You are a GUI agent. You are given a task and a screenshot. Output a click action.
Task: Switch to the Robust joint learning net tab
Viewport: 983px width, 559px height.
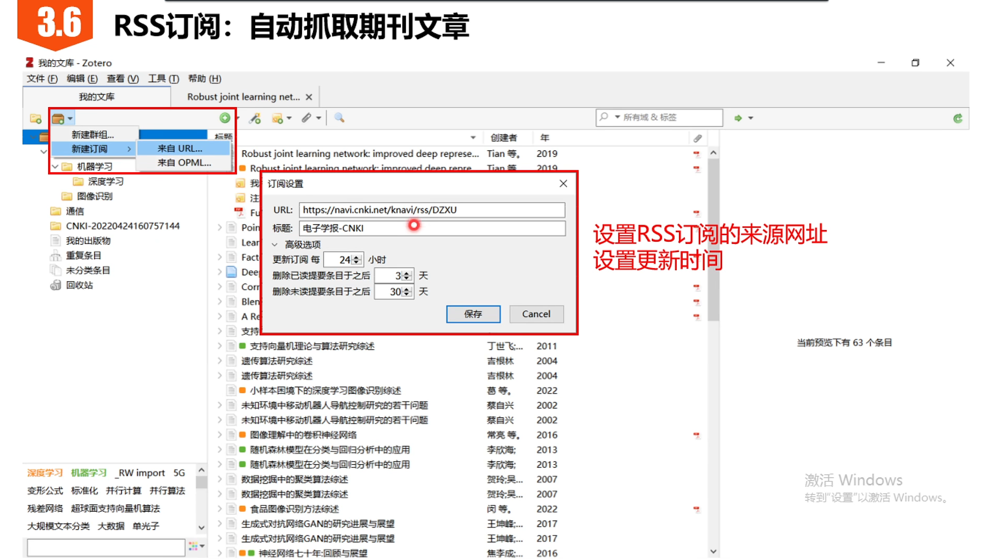click(x=243, y=96)
